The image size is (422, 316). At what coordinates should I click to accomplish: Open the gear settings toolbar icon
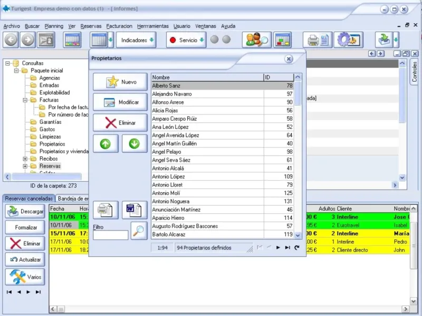[349, 40]
